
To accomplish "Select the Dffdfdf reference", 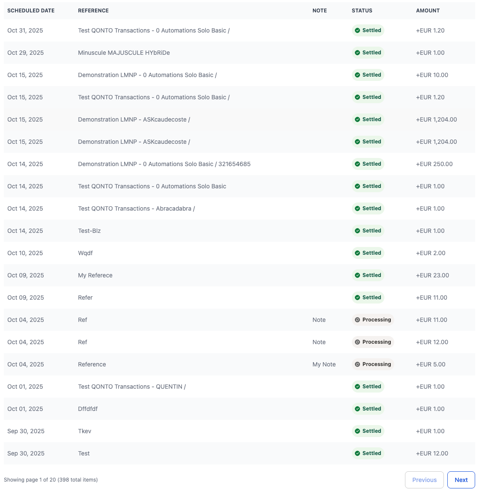I will [88, 409].
